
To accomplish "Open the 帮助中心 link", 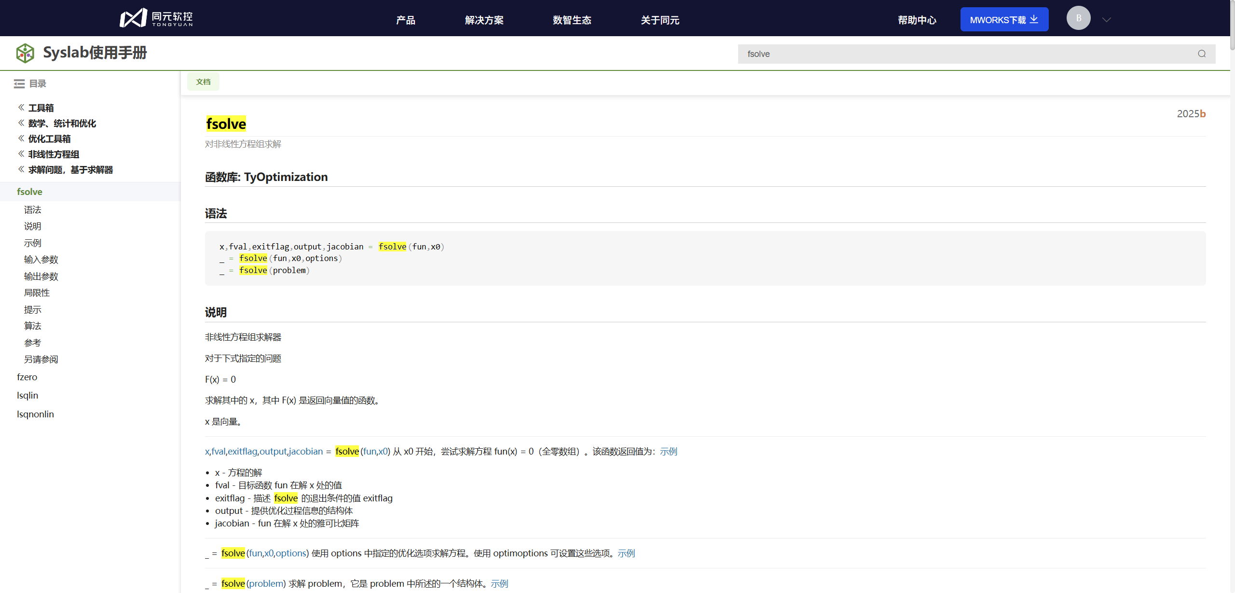I will point(917,20).
